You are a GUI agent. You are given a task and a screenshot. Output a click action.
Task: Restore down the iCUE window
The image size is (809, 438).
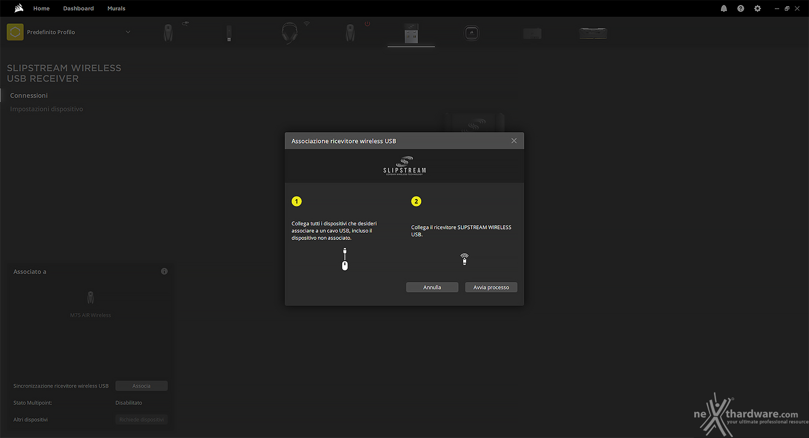(787, 9)
